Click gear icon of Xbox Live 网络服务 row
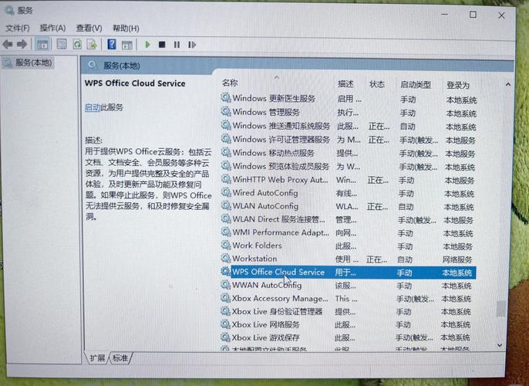Image resolution: width=529 pixels, height=386 pixels. tap(225, 324)
